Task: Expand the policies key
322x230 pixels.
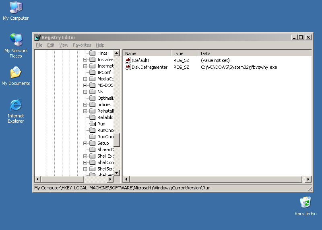Action: tap(85, 105)
